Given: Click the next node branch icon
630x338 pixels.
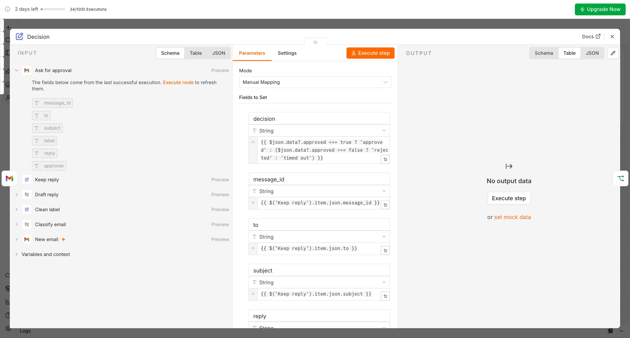Looking at the screenshot, I should (x=621, y=178).
